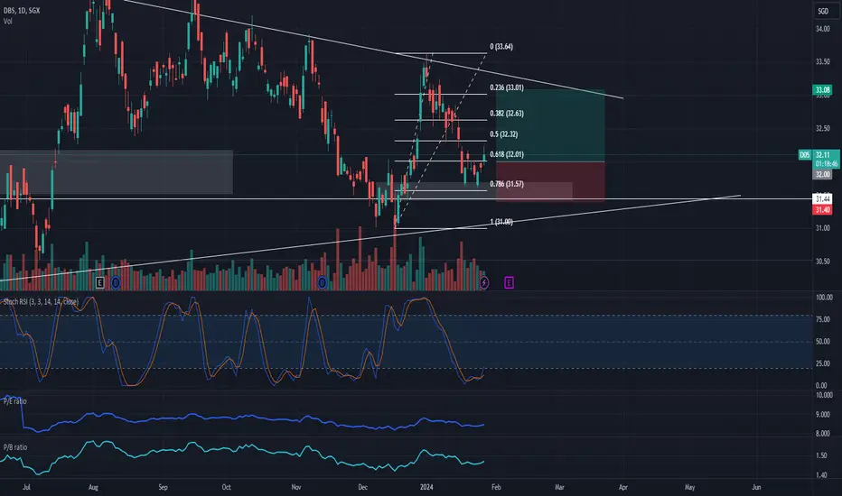
Task: Click the 32.00 grey entry price label
Action: click(823, 174)
